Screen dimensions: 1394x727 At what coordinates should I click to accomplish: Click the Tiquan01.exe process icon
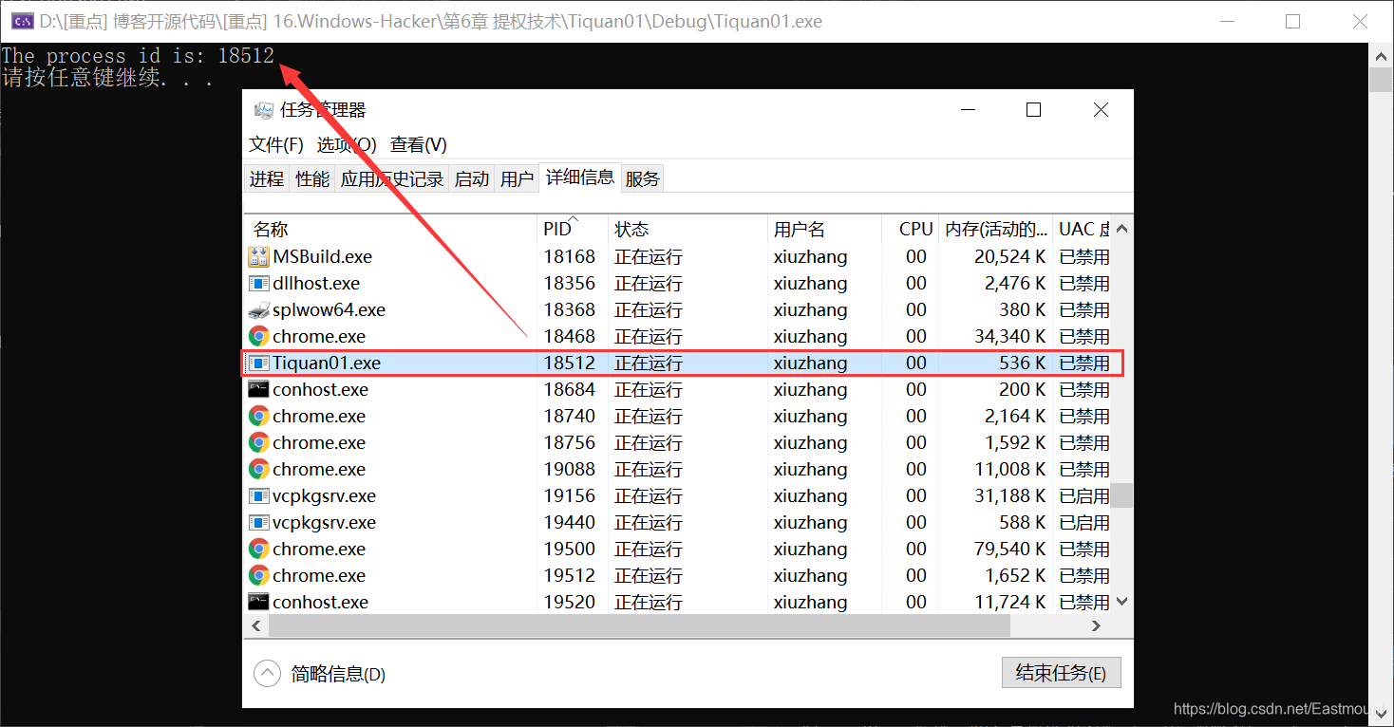pyautogui.click(x=258, y=363)
